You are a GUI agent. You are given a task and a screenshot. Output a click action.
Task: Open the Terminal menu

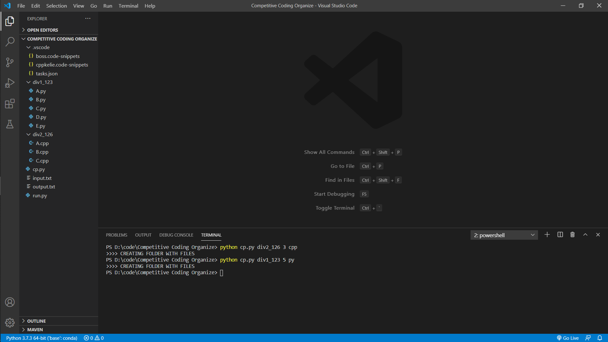click(x=128, y=6)
